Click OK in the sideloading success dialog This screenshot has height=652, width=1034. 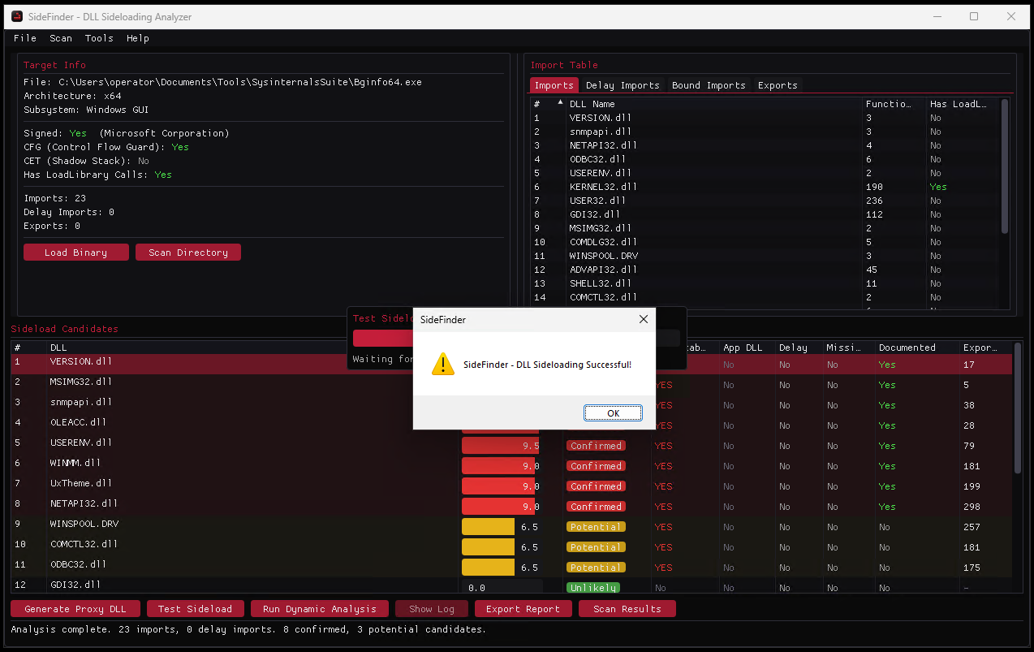[613, 413]
